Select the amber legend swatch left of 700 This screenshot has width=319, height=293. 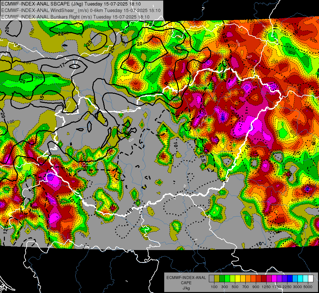coord(243,278)
